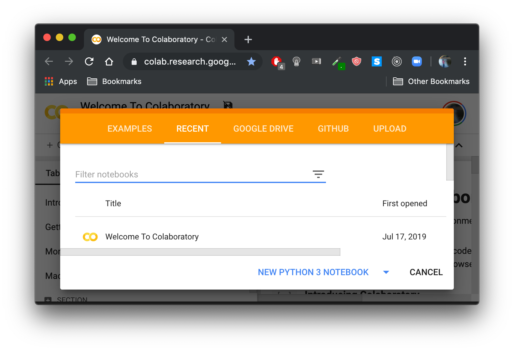
Task: Open the video player extension icon
Action: pos(317,61)
